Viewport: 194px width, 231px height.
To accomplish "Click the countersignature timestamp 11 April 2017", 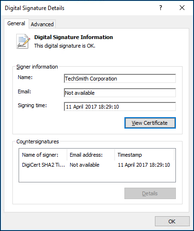I will tap(143, 165).
